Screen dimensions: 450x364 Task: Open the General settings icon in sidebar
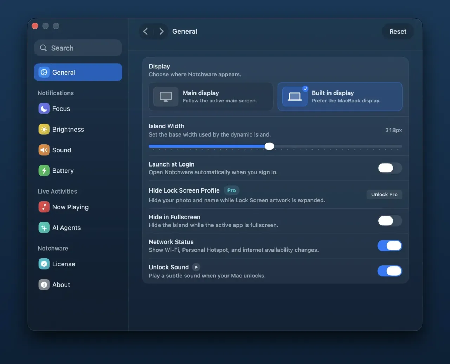click(44, 72)
